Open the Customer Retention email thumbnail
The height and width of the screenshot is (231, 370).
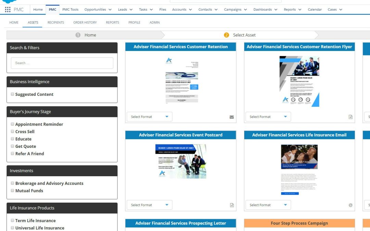pos(182,80)
